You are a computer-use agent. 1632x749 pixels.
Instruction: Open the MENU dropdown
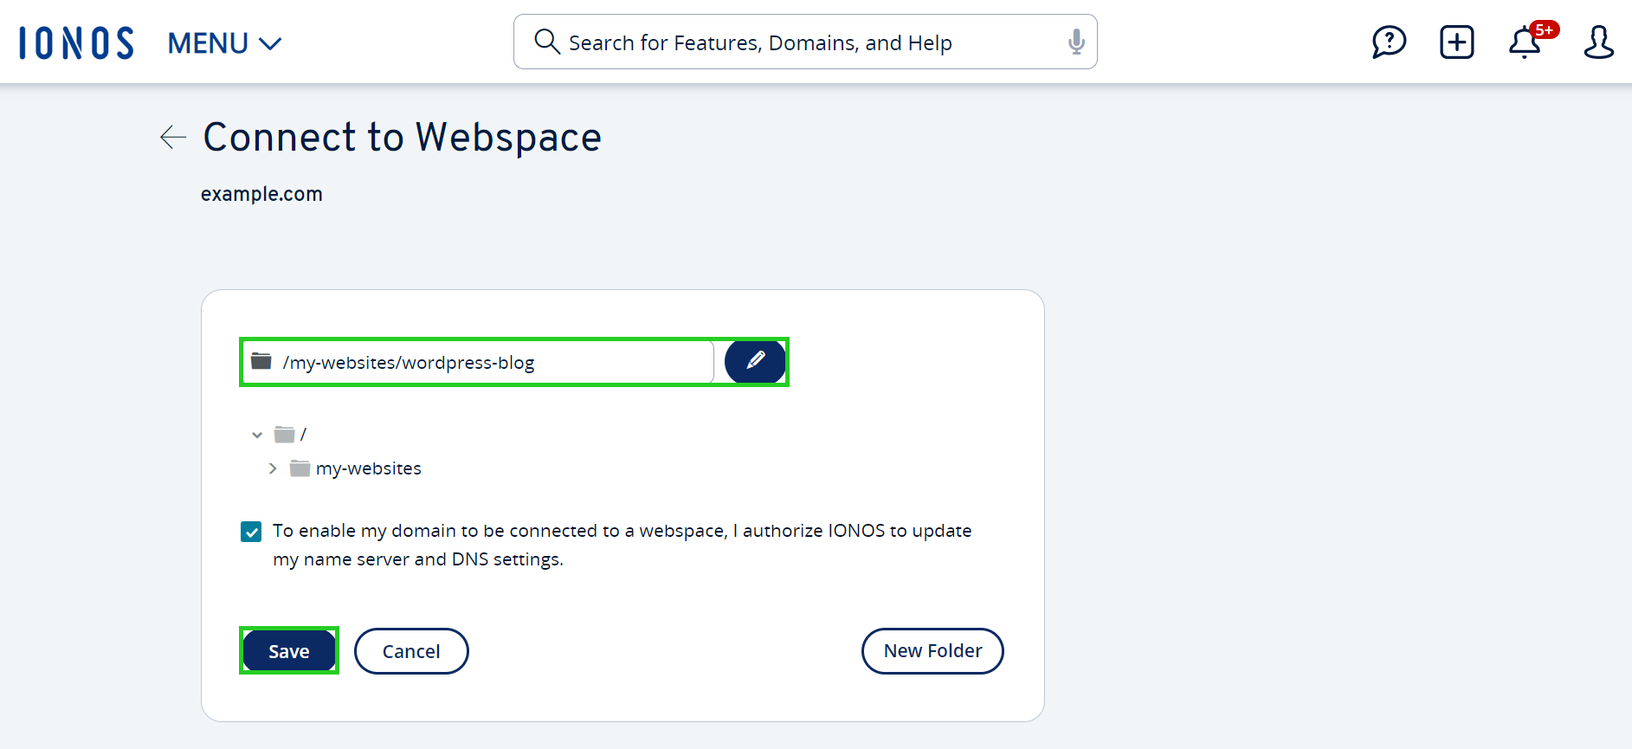click(x=224, y=42)
